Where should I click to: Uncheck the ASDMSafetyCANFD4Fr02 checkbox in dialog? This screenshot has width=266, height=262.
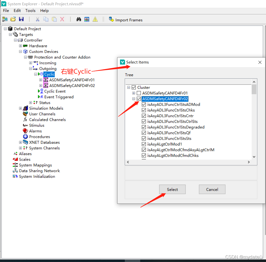[x=139, y=99]
